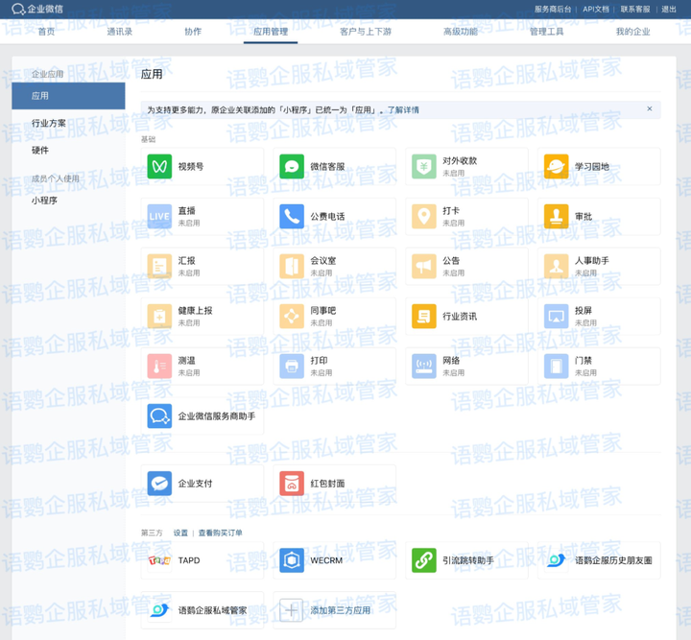Image resolution: width=691 pixels, height=640 pixels.
Task: Click the 了解详情 link in the notice
Action: pyautogui.click(x=403, y=110)
